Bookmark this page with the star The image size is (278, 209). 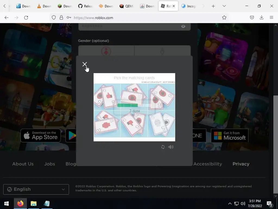coord(224,17)
